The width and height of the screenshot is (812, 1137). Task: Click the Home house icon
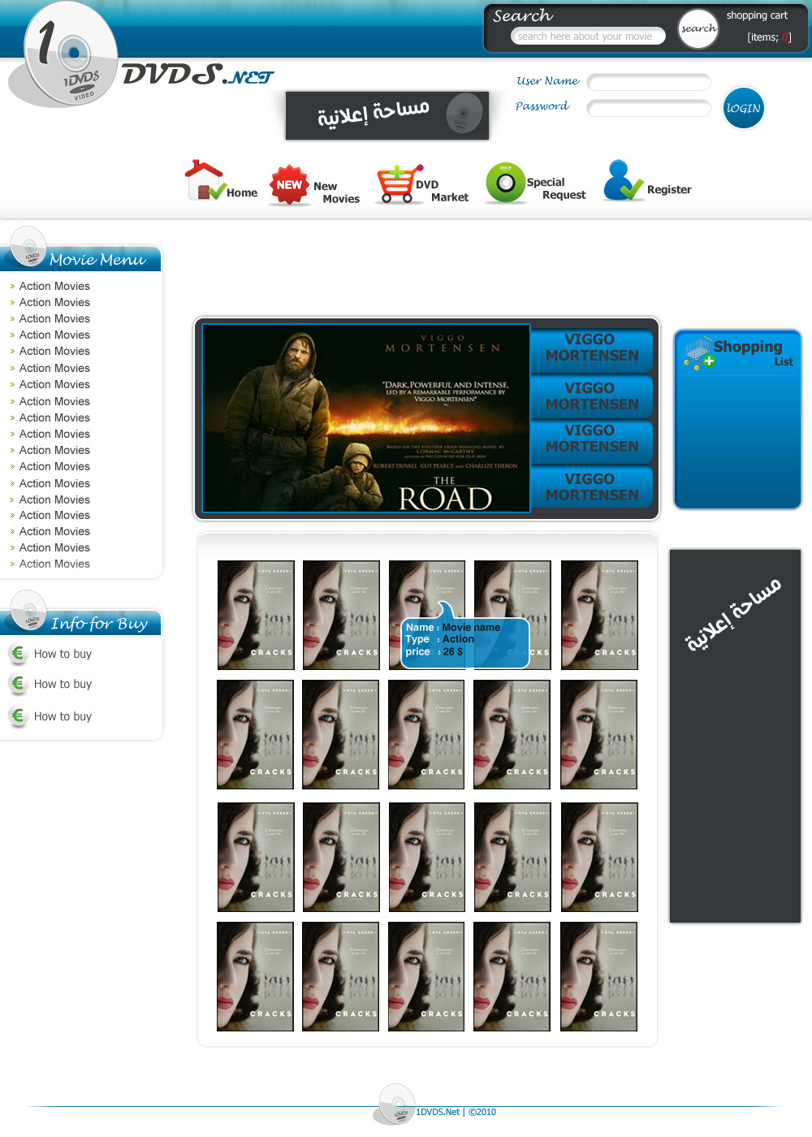[x=204, y=180]
